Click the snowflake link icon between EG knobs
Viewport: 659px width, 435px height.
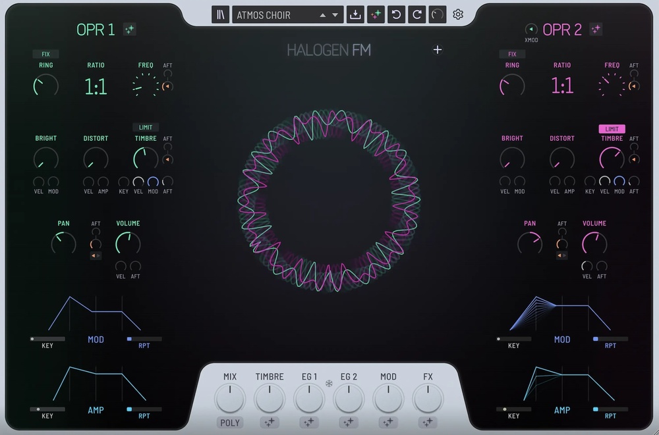tap(329, 383)
